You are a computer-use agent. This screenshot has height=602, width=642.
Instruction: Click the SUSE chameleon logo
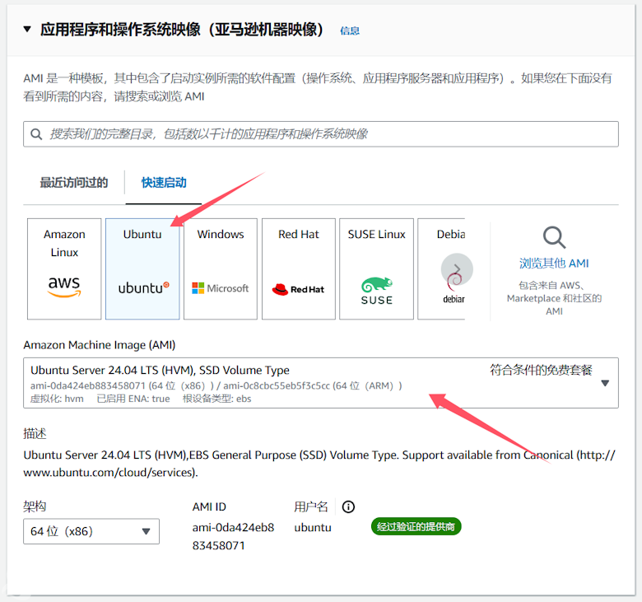[377, 284]
